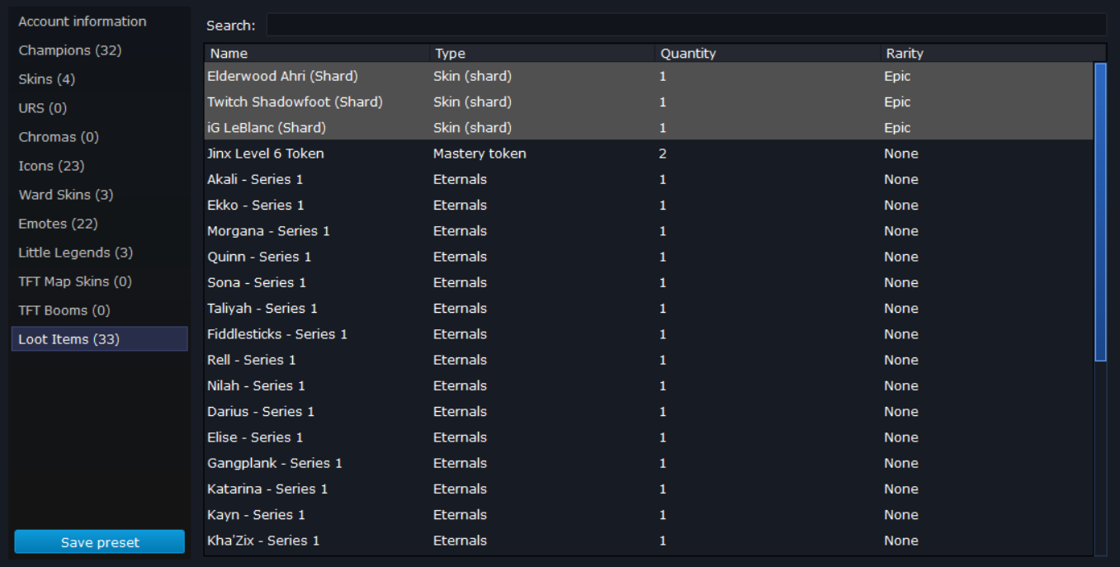The height and width of the screenshot is (567, 1120).
Task: Select Katarina - Series 1 row
Action: tap(649, 489)
